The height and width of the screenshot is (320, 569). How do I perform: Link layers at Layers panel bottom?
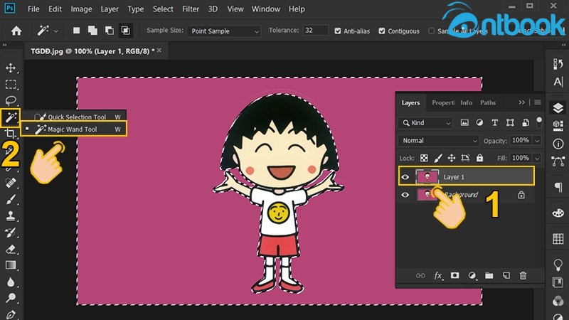420,276
